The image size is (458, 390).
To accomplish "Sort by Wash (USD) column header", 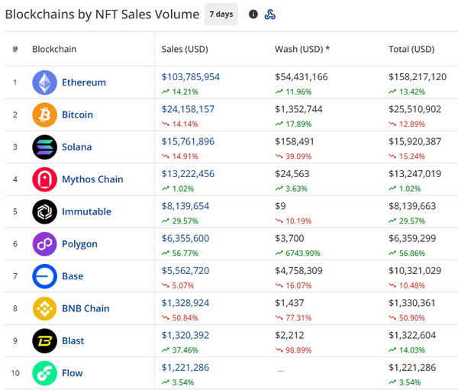I will (x=302, y=50).
